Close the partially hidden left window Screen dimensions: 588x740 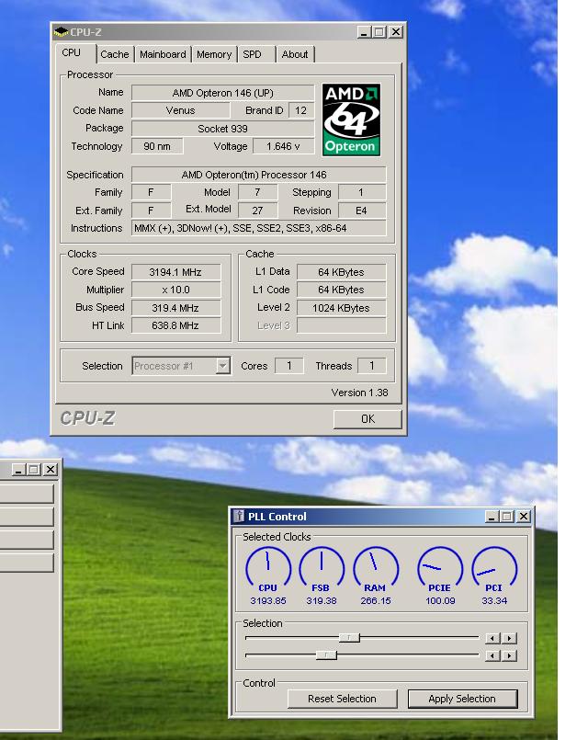pyautogui.click(x=51, y=469)
